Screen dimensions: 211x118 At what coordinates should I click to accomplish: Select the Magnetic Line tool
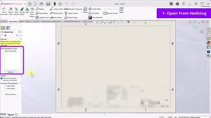(42, 17)
